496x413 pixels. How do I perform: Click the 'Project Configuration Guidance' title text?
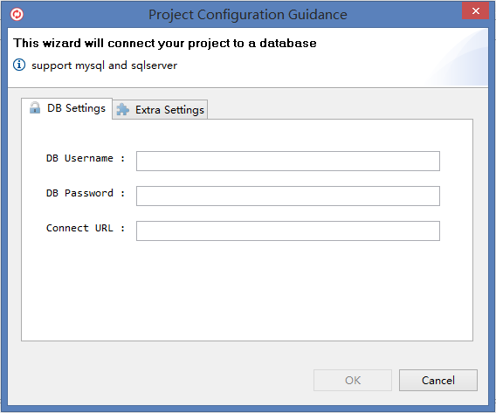click(x=248, y=15)
